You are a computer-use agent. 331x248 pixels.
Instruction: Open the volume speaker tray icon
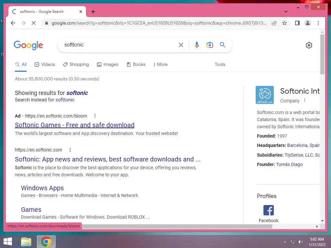(300, 242)
